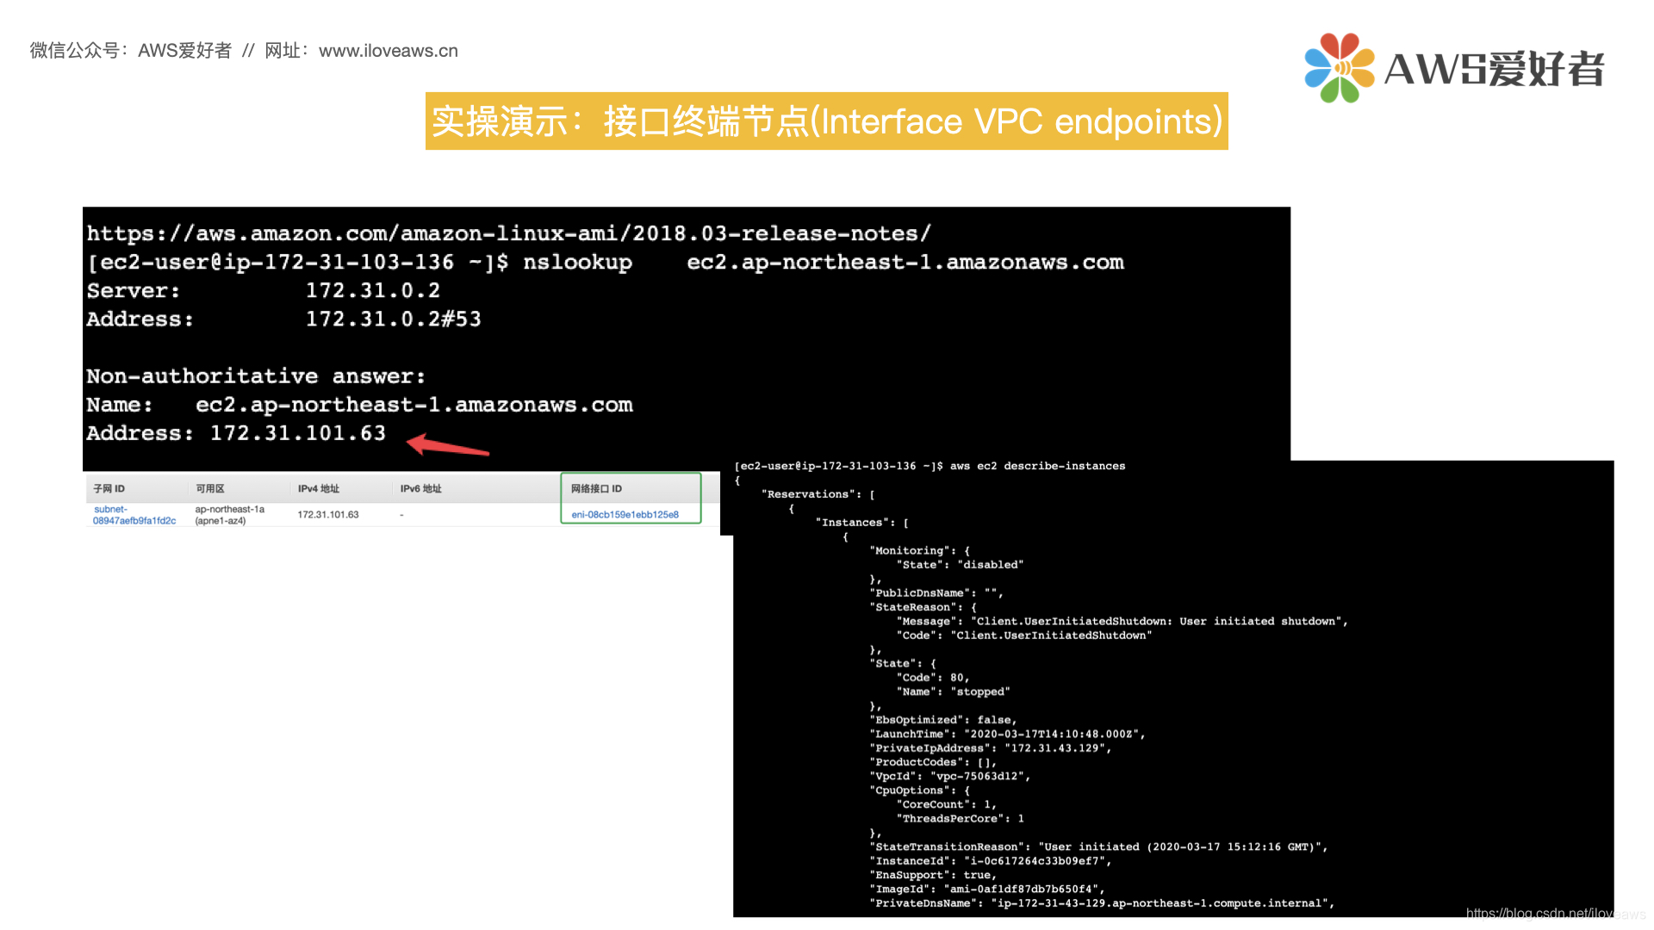Click the Non-authoritative answer line

256,376
